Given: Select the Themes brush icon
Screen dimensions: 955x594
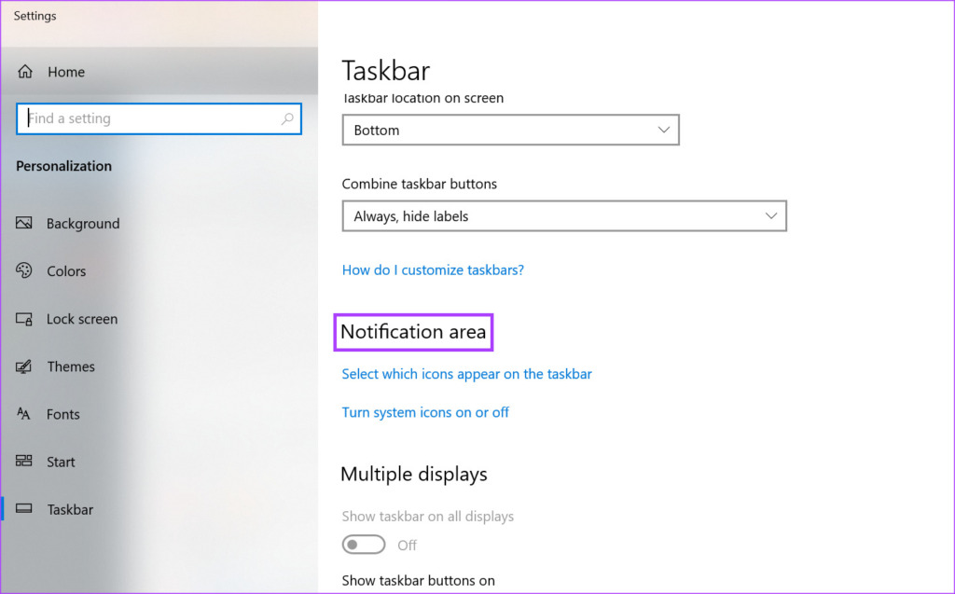Looking at the screenshot, I should coord(25,366).
